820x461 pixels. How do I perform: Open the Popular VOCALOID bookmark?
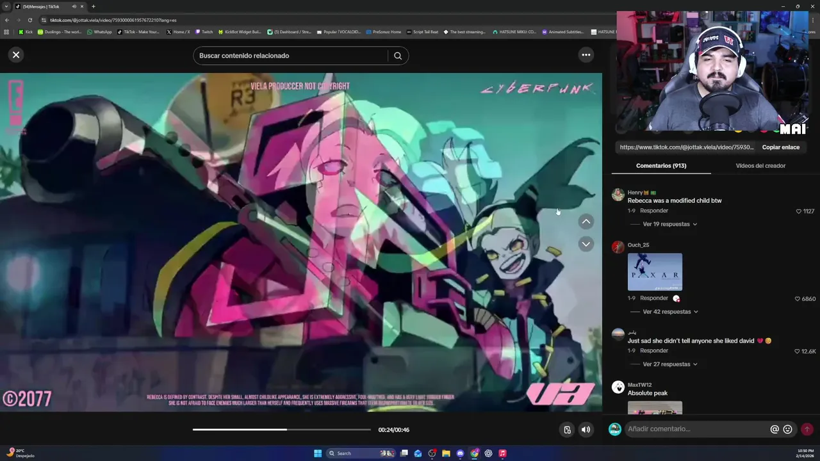[339, 32]
